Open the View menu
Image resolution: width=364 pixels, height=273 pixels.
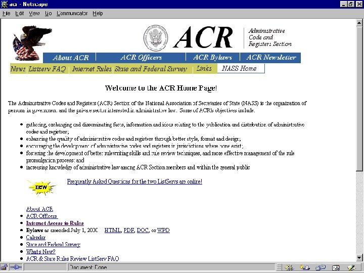[34, 14]
